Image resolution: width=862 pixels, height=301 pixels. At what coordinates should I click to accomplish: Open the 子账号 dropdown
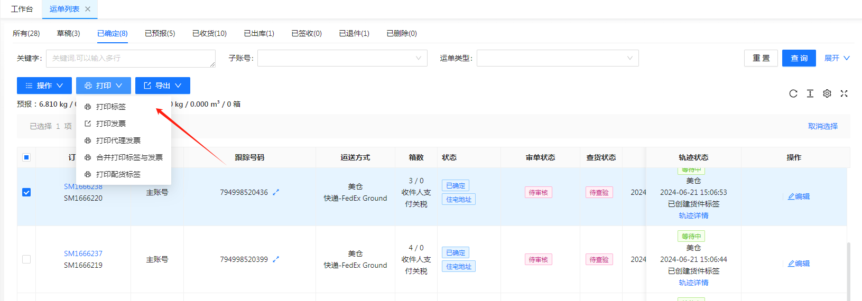click(342, 58)
